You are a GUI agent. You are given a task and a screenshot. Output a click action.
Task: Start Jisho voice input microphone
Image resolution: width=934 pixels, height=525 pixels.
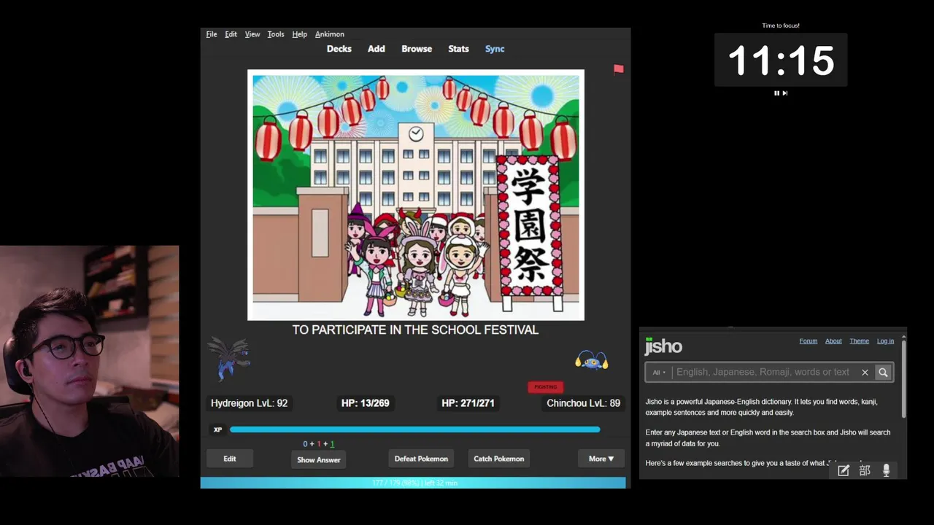pos(886,470)
